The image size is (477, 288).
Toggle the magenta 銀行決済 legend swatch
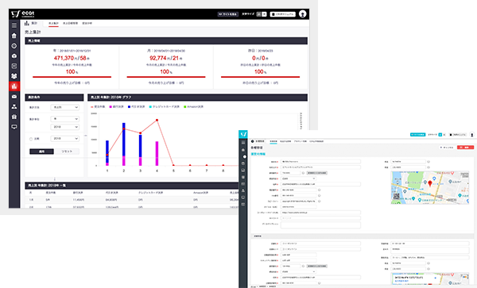111,107
